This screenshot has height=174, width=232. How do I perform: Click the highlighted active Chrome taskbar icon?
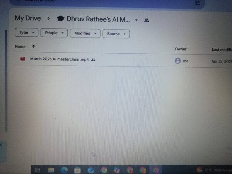coord(156,170)
